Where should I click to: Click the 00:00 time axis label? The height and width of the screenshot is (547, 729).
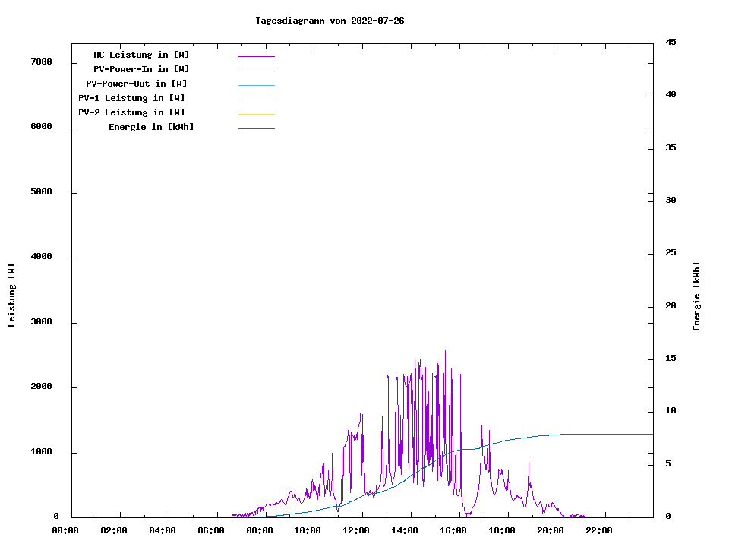65,530
